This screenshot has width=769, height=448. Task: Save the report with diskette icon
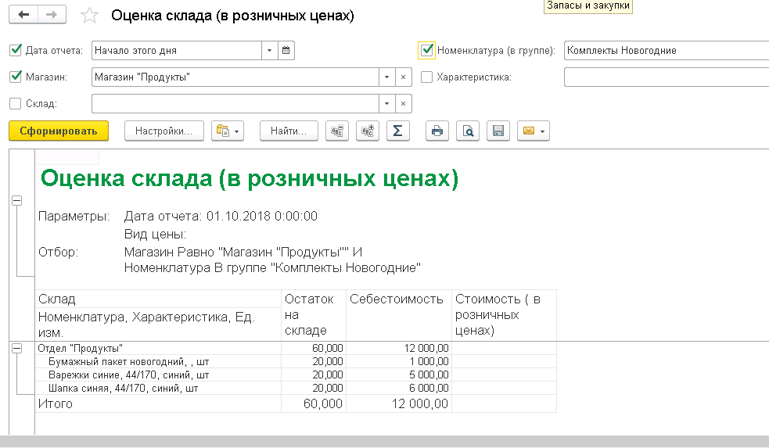pyautogui.click(x=498, y=131)
